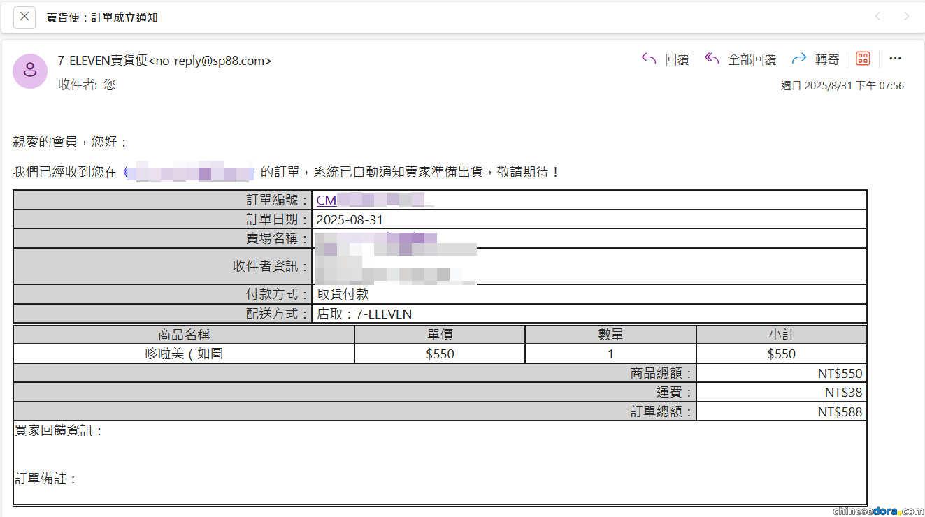The image size is (925, 517).
Task: Click the sender's purple avatar icon
Action: [x=30, y=71]
